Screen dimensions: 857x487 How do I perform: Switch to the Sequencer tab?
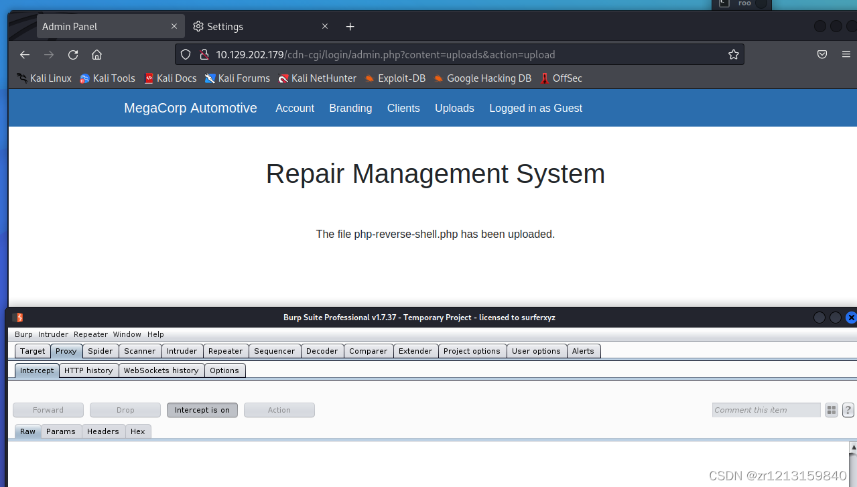click(275, 351)
